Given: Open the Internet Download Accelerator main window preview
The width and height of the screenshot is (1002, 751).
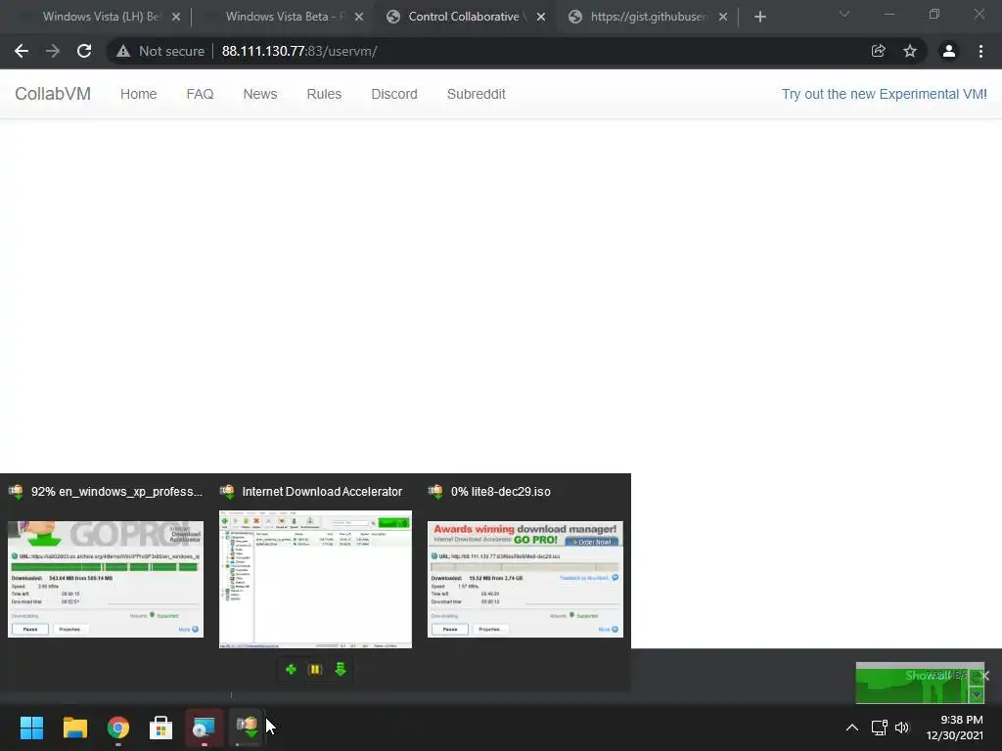Looking at the screenshot, I should click(x=316, y=579).
